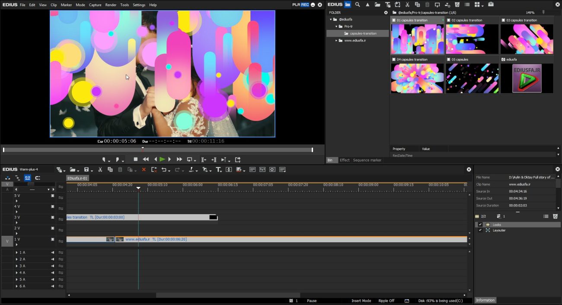Viewport: 562px width, 305px height.
Task: Click the Add Title icon in Bin
Action: point(387,4)
